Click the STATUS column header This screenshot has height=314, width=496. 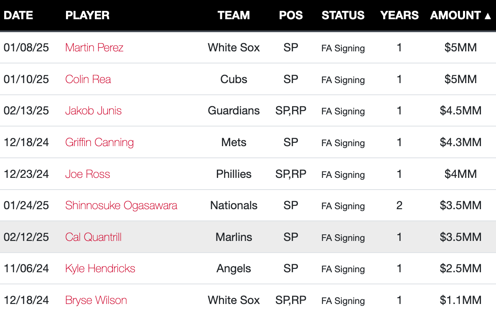[x=343, y=15]
